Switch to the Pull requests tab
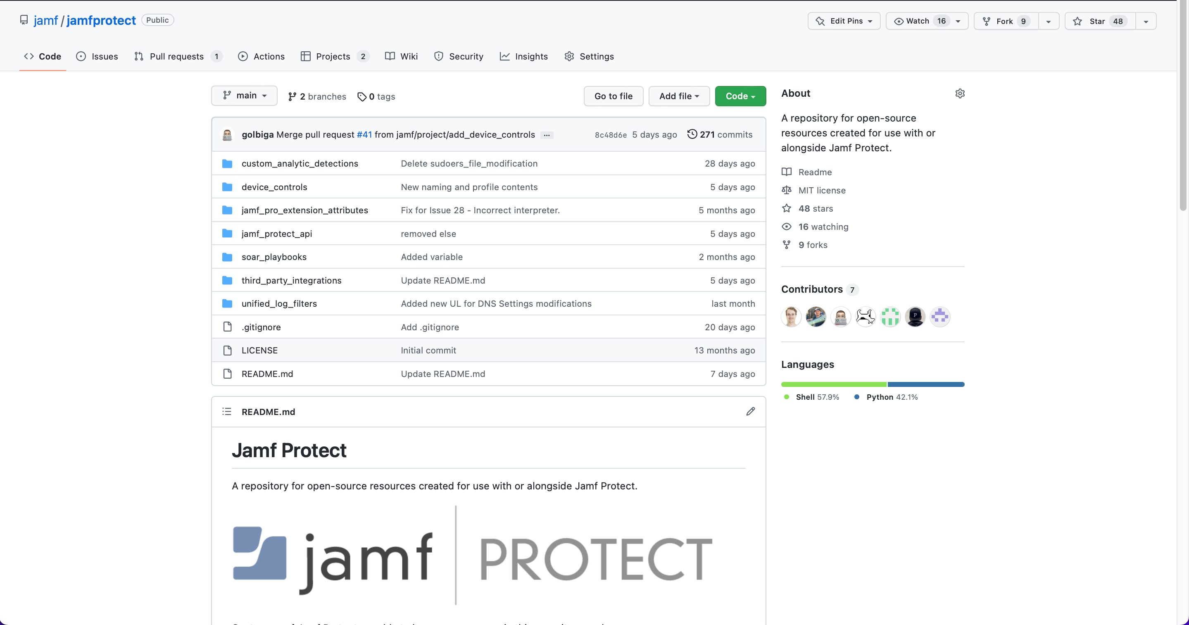The height and width of the screenshot is (625, 1189). tap(176, 56)
